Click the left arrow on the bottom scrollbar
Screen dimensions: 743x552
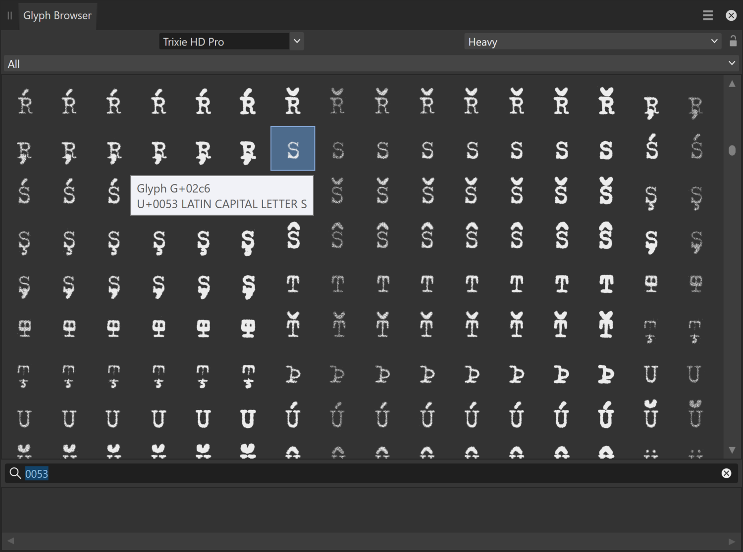[x=11, y=541]
